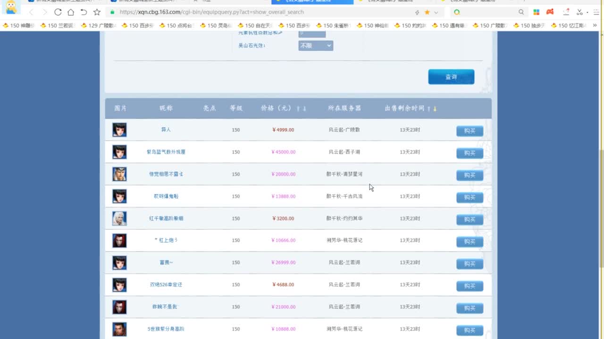Image resolution: width=604 pixels, height=339 pixels.
Task: Click the undo close tab icon
Action: point(84,12)
